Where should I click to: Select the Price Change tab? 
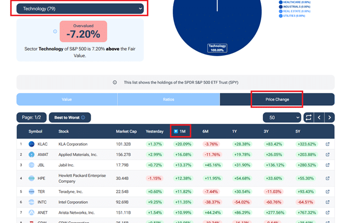coord(277,99)
